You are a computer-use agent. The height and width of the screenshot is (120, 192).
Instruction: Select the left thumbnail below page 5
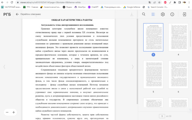153,103
